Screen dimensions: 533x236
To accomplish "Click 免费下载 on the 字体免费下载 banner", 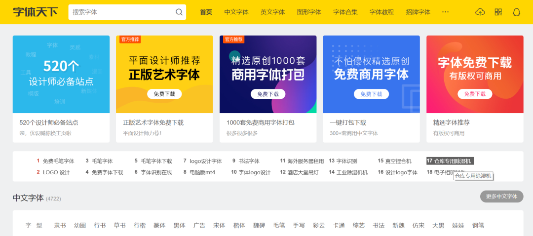I will tap(475, 94).
